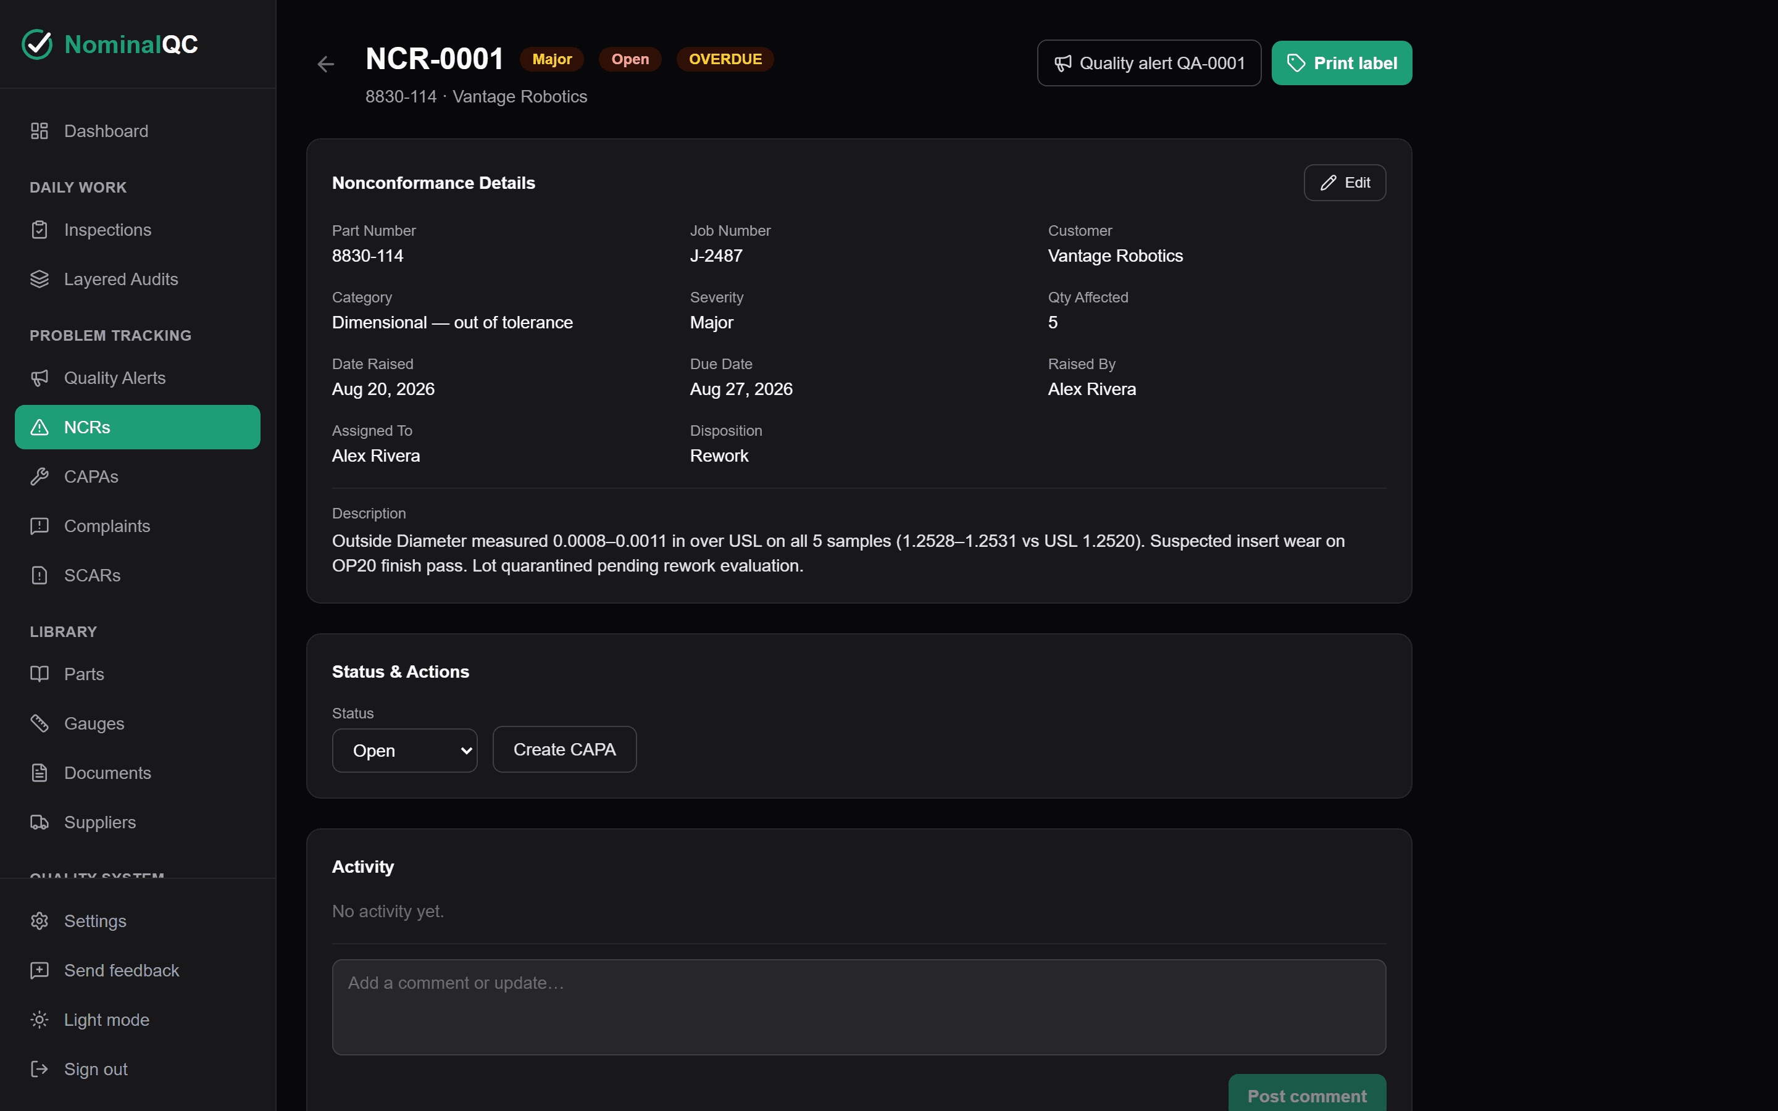The height and width of the screenshot is (1111, 1778).
Task: Click the OVERDUE badge
Action: (725, 59)
